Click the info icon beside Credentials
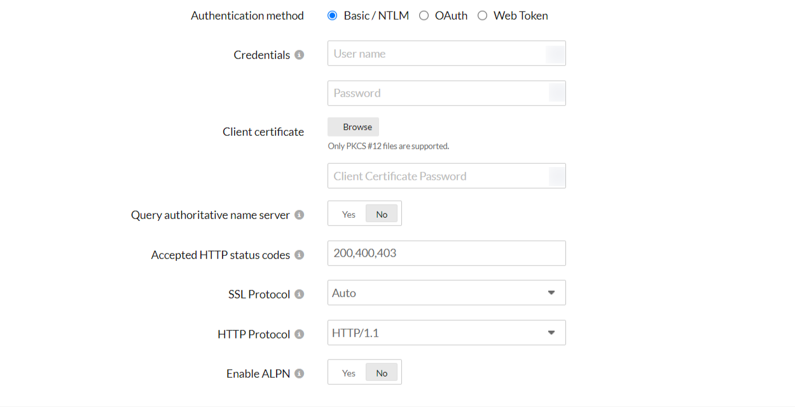This screenshot has height=407, width=795. click(299, 55)
